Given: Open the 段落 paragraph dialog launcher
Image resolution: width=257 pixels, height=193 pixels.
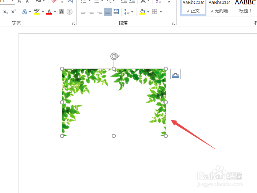Looking at the screenshot, I should click(x=173, y=24).
